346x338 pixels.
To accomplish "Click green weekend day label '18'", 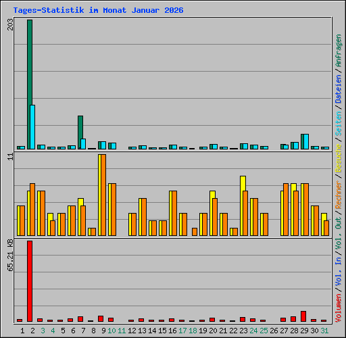I will pyautogui.click(x=193, y=331).
